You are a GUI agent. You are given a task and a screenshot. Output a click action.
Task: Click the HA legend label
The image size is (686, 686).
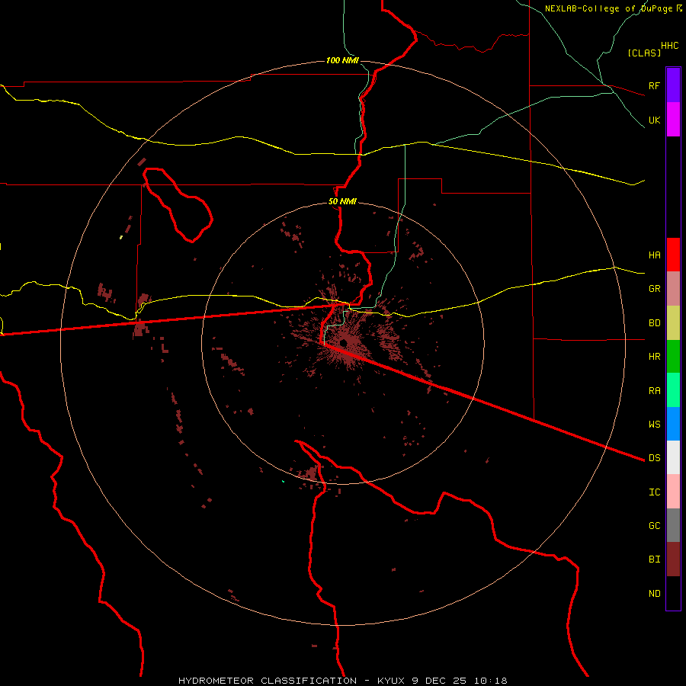(654, 255)
